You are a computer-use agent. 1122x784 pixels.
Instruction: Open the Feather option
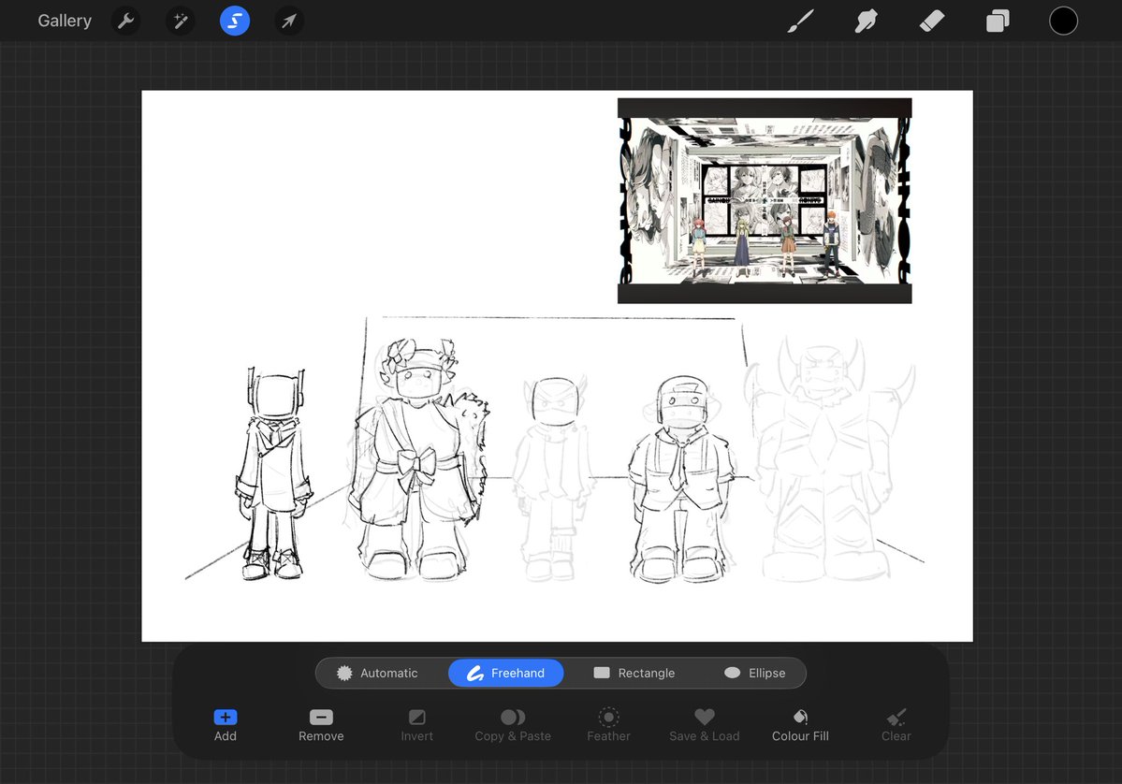pyautogui.click(x=609, y=725)
